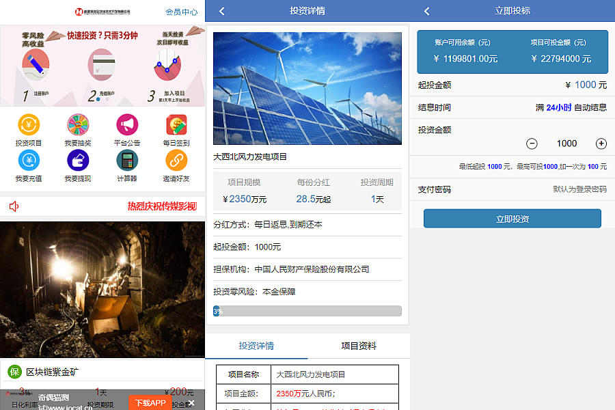Click back arrow in 投资详情 header
Screen dimensions: 615x410
tap(222, 11)
